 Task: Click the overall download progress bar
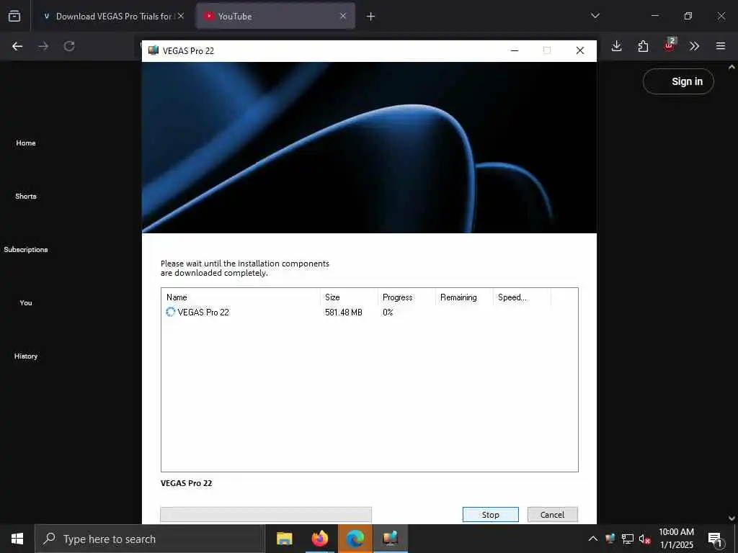(266, 514)
